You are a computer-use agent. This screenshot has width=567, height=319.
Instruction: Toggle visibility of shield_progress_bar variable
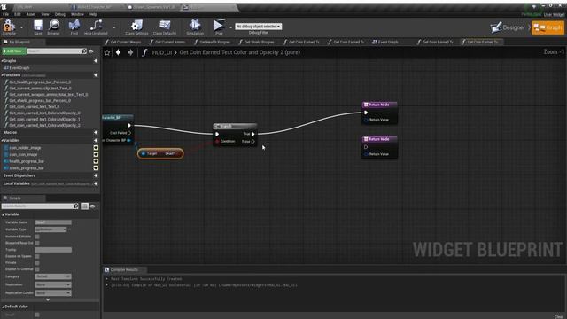coord(96,167)
